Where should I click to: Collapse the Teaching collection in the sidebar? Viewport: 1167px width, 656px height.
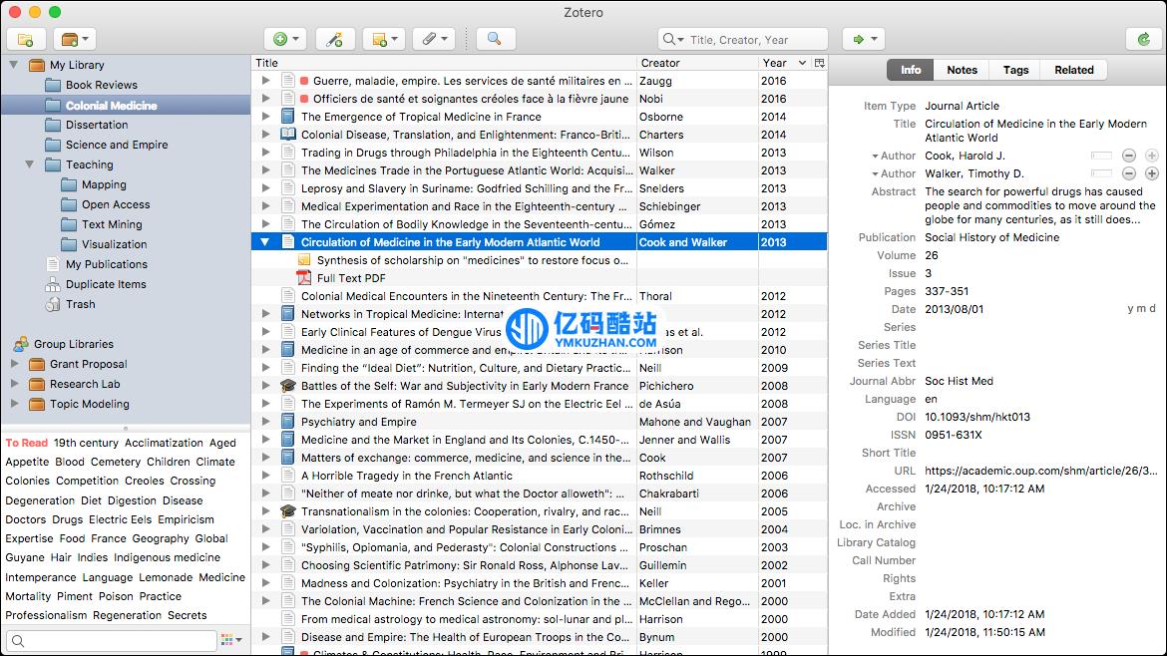click(29, 164)
